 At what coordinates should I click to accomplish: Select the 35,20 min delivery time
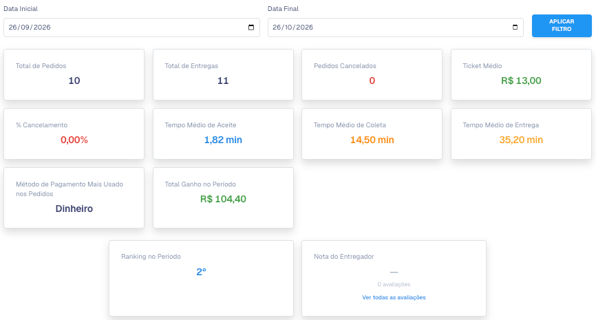(521, 140)
